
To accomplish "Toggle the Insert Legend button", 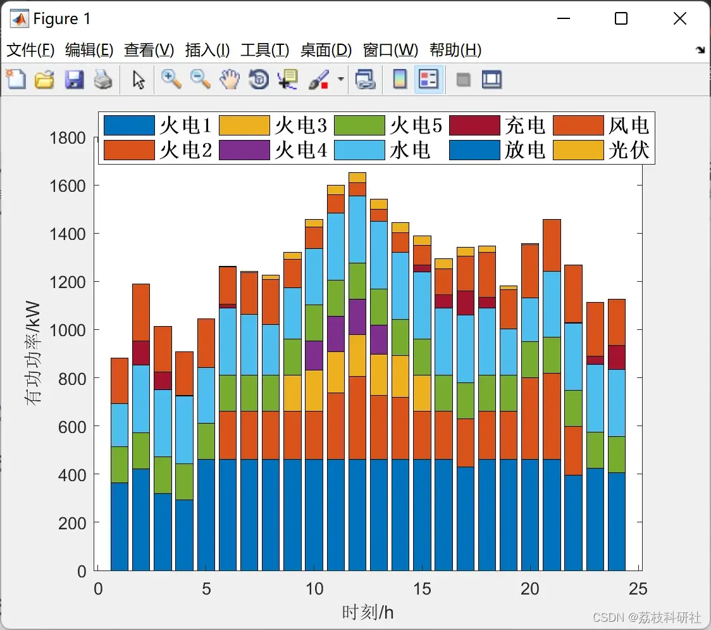I will (x=429, y=79).
